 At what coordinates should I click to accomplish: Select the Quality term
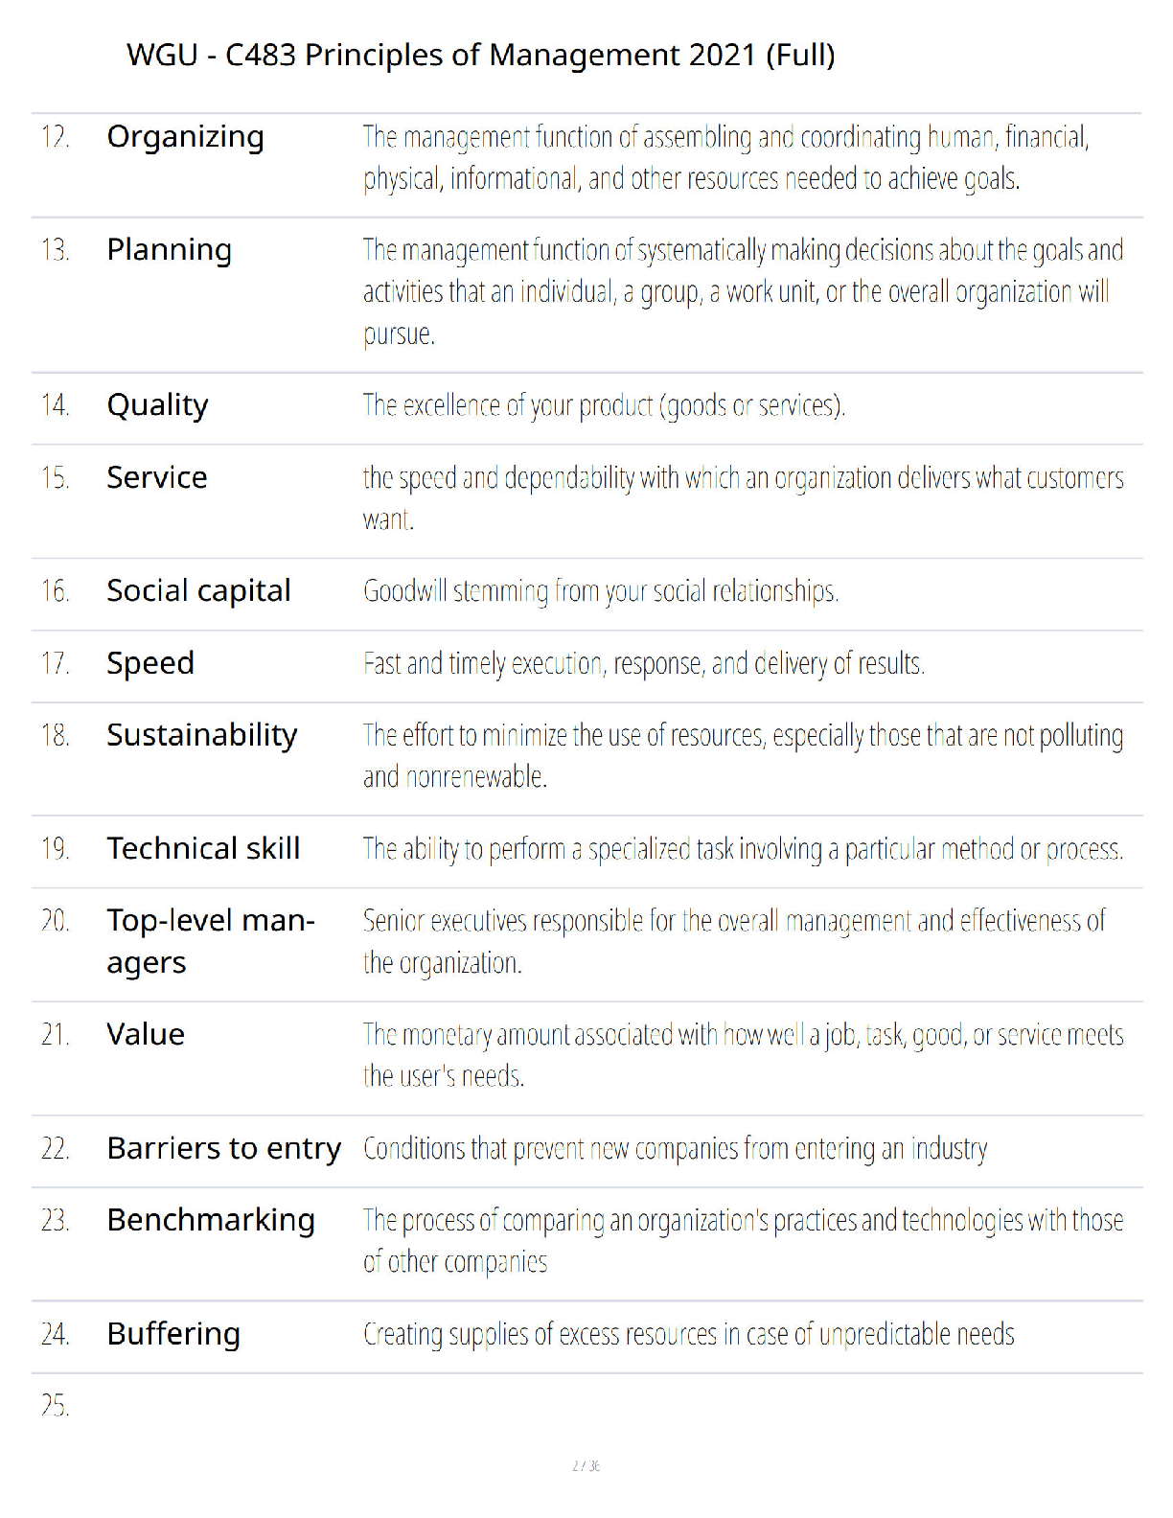click(x=157, y=405)
